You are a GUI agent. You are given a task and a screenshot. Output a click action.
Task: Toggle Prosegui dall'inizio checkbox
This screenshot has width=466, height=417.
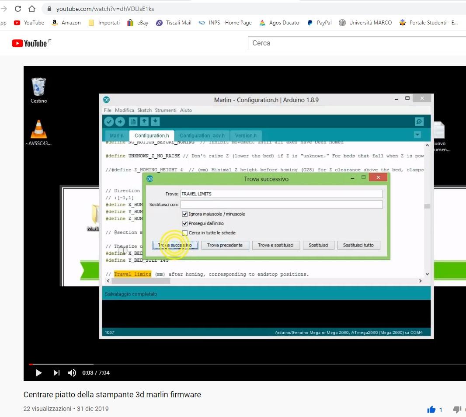click(184, 223)
